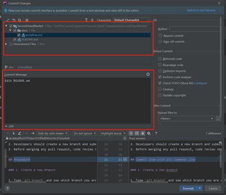This screenshot has width=226, height=195.
Task: Click the Cancel button
Action: (x=213, y=188)
